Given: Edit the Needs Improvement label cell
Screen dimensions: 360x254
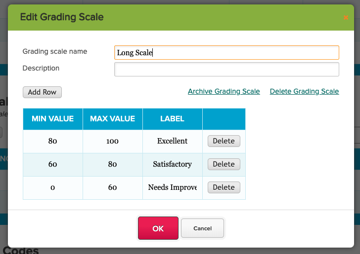Looking at the screenshot, I should coord(172,187).
